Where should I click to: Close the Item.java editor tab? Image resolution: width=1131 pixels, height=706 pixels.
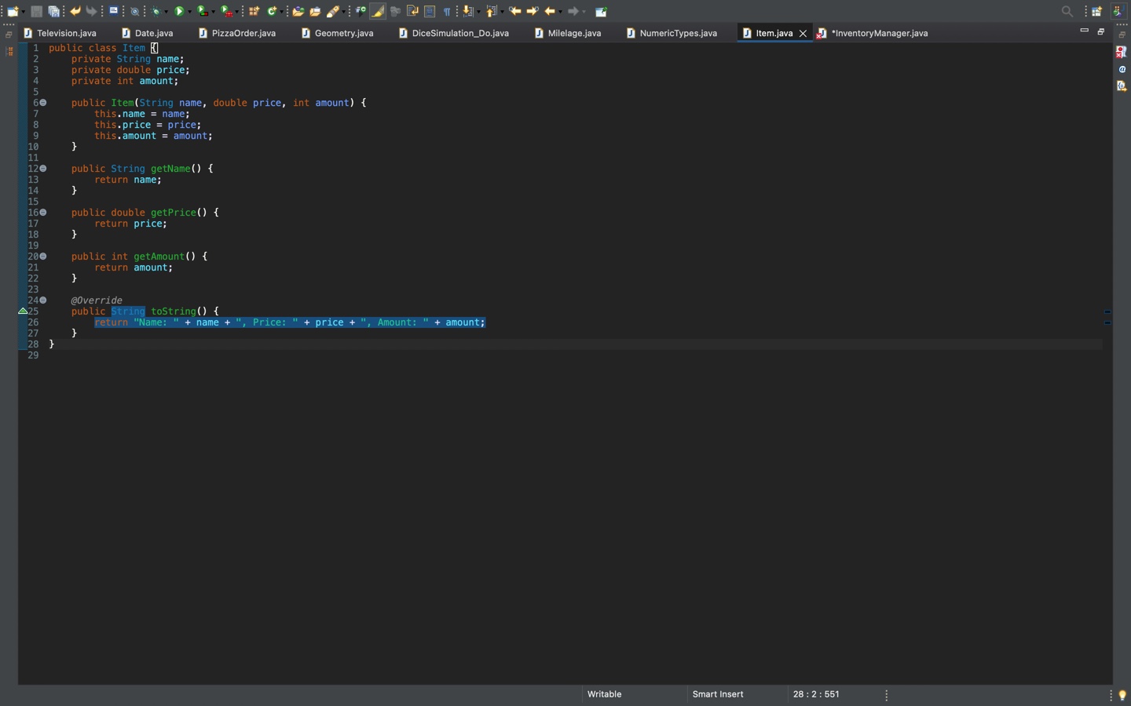coord(803,33)
